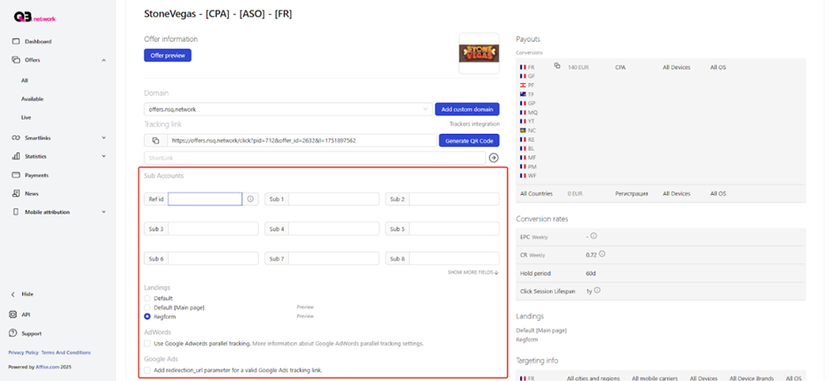The image size is (834, 381).
Task: Expand the Statistics menu chevron
Action: click(x=104, y=156)
